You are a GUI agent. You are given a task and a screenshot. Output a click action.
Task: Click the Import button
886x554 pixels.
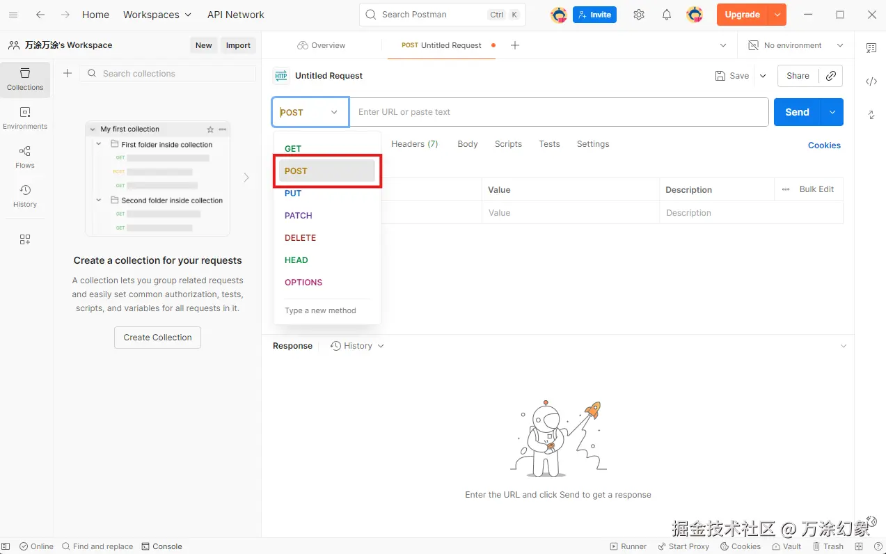238,45
